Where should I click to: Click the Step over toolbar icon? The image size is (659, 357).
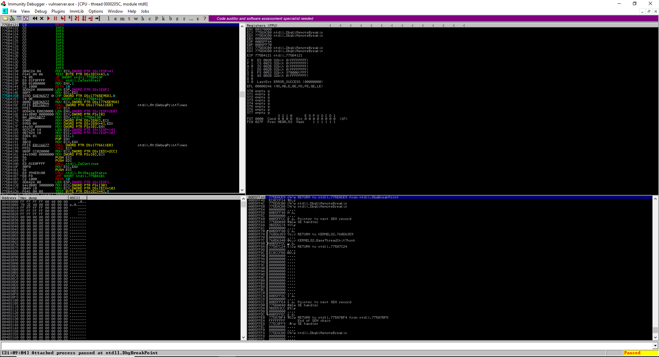70,19
